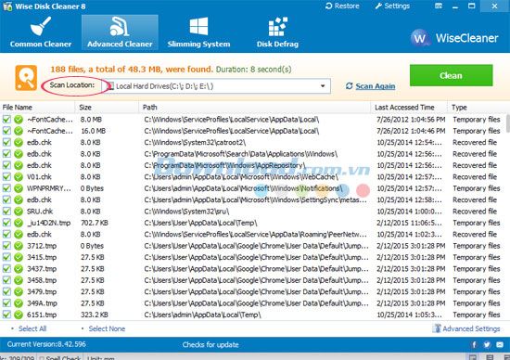Click green status icon for _iu14D2N.tmp
The image size is (510, 360).
[19, 223]
